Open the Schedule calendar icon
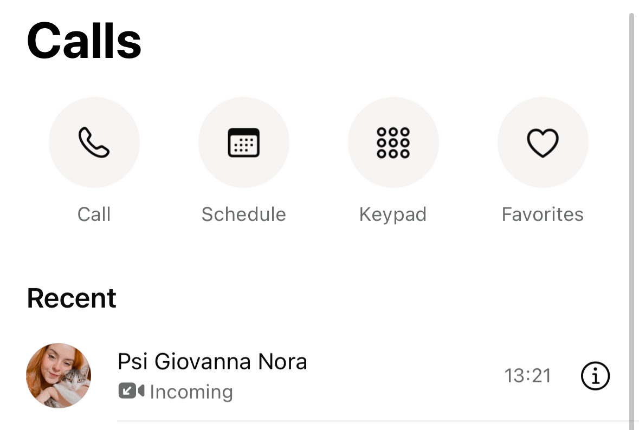Viewport: 639px width, 430px height. coord(243,142)
